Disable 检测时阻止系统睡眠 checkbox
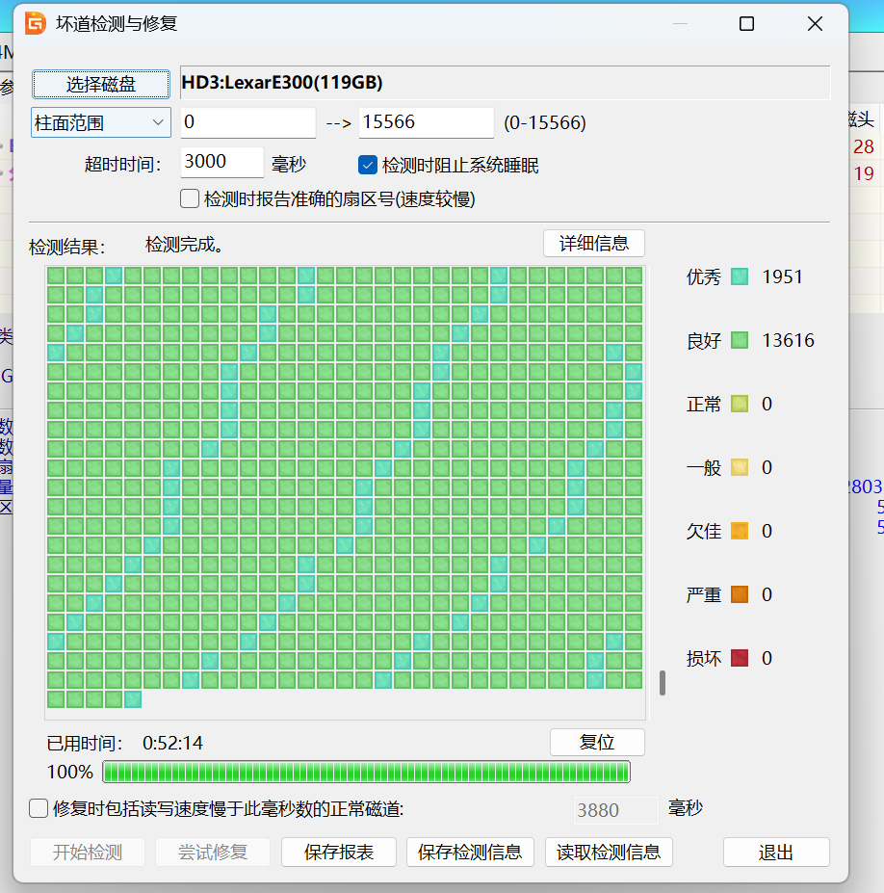The width and height of the screenshot is (884, 893). pos(367,165)
